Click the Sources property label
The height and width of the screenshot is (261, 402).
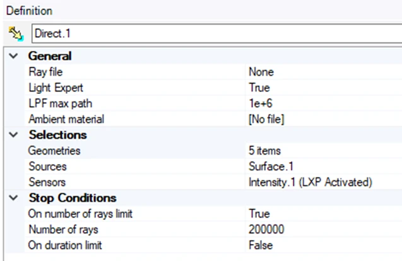[x=48, y=166]
